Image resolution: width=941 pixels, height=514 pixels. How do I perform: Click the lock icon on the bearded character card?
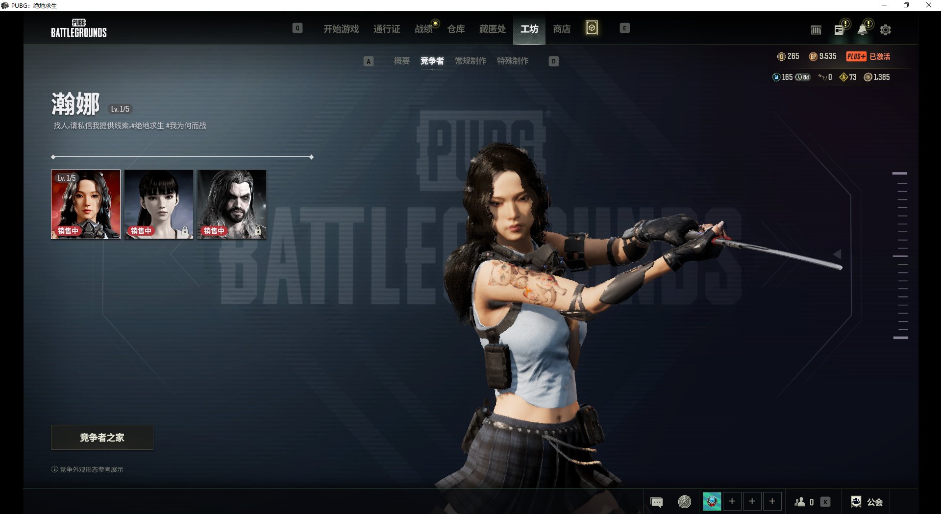click(258, 230)
